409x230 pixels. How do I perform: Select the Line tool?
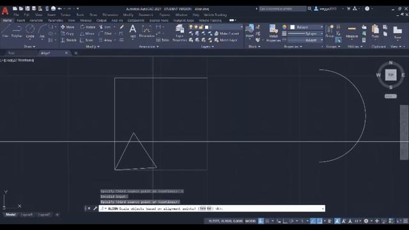point(5,31)
